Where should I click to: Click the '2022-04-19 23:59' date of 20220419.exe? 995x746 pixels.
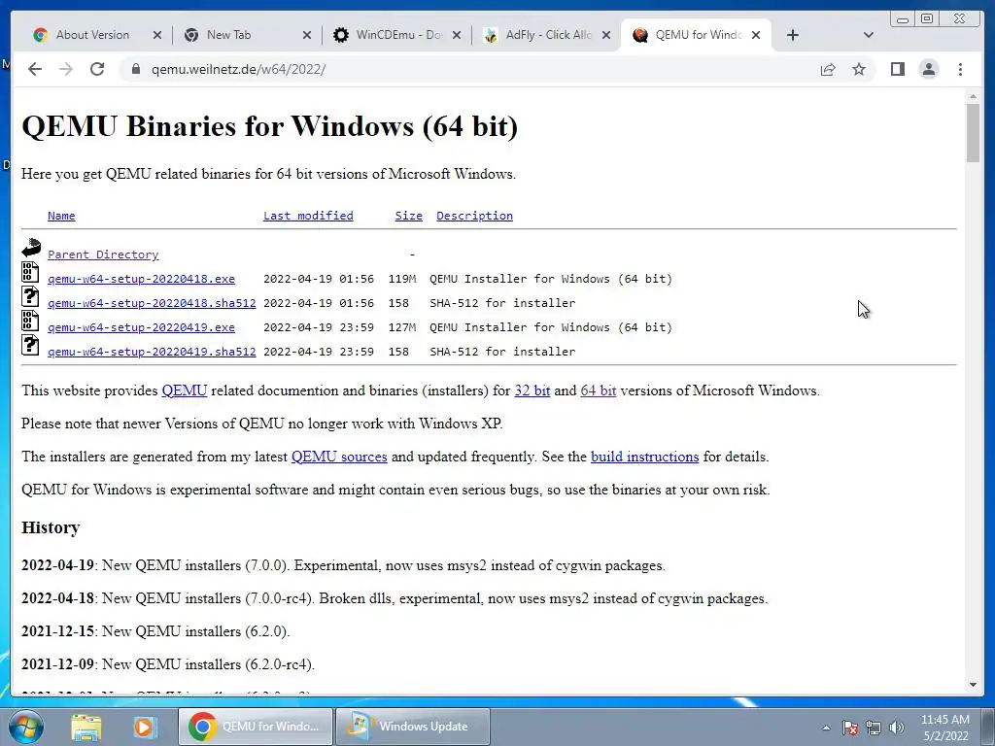tap(319, 327)
